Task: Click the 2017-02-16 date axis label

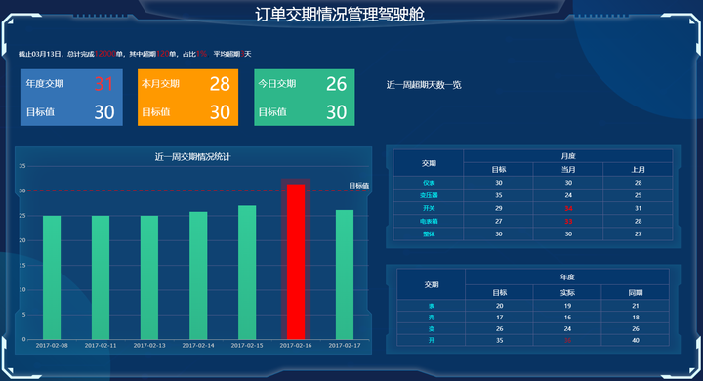Action: tap(296, 346)
